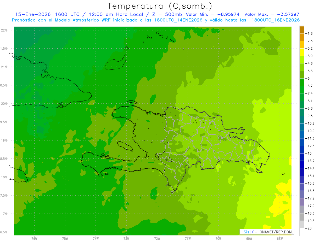This screenshot has height=242, width=314.
Task: Click the '-16.5' colorbar value
Action: [x=310, y=191]
